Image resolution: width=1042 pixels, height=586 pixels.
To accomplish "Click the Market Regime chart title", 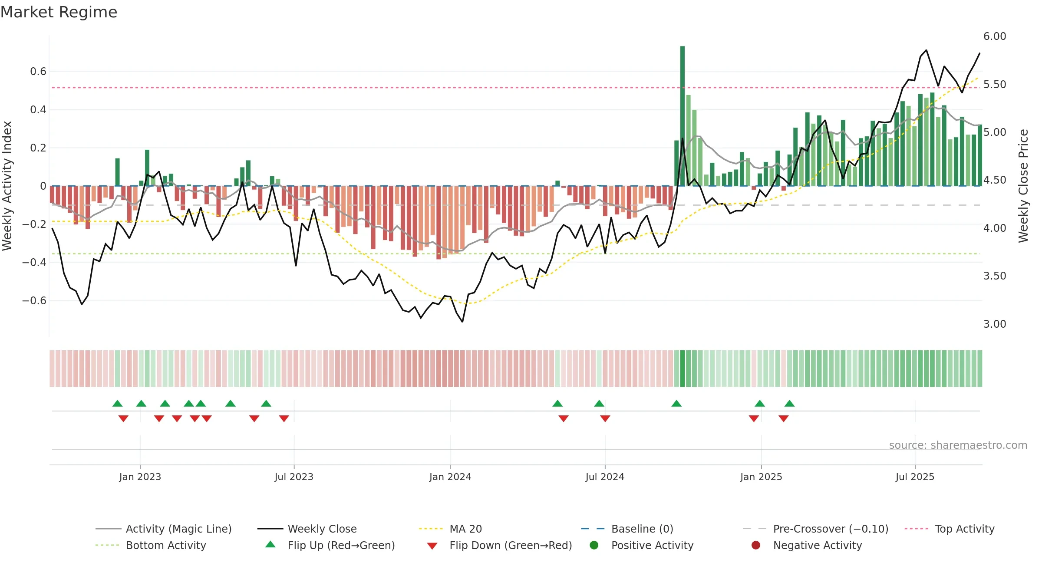I will click(59, 12).
